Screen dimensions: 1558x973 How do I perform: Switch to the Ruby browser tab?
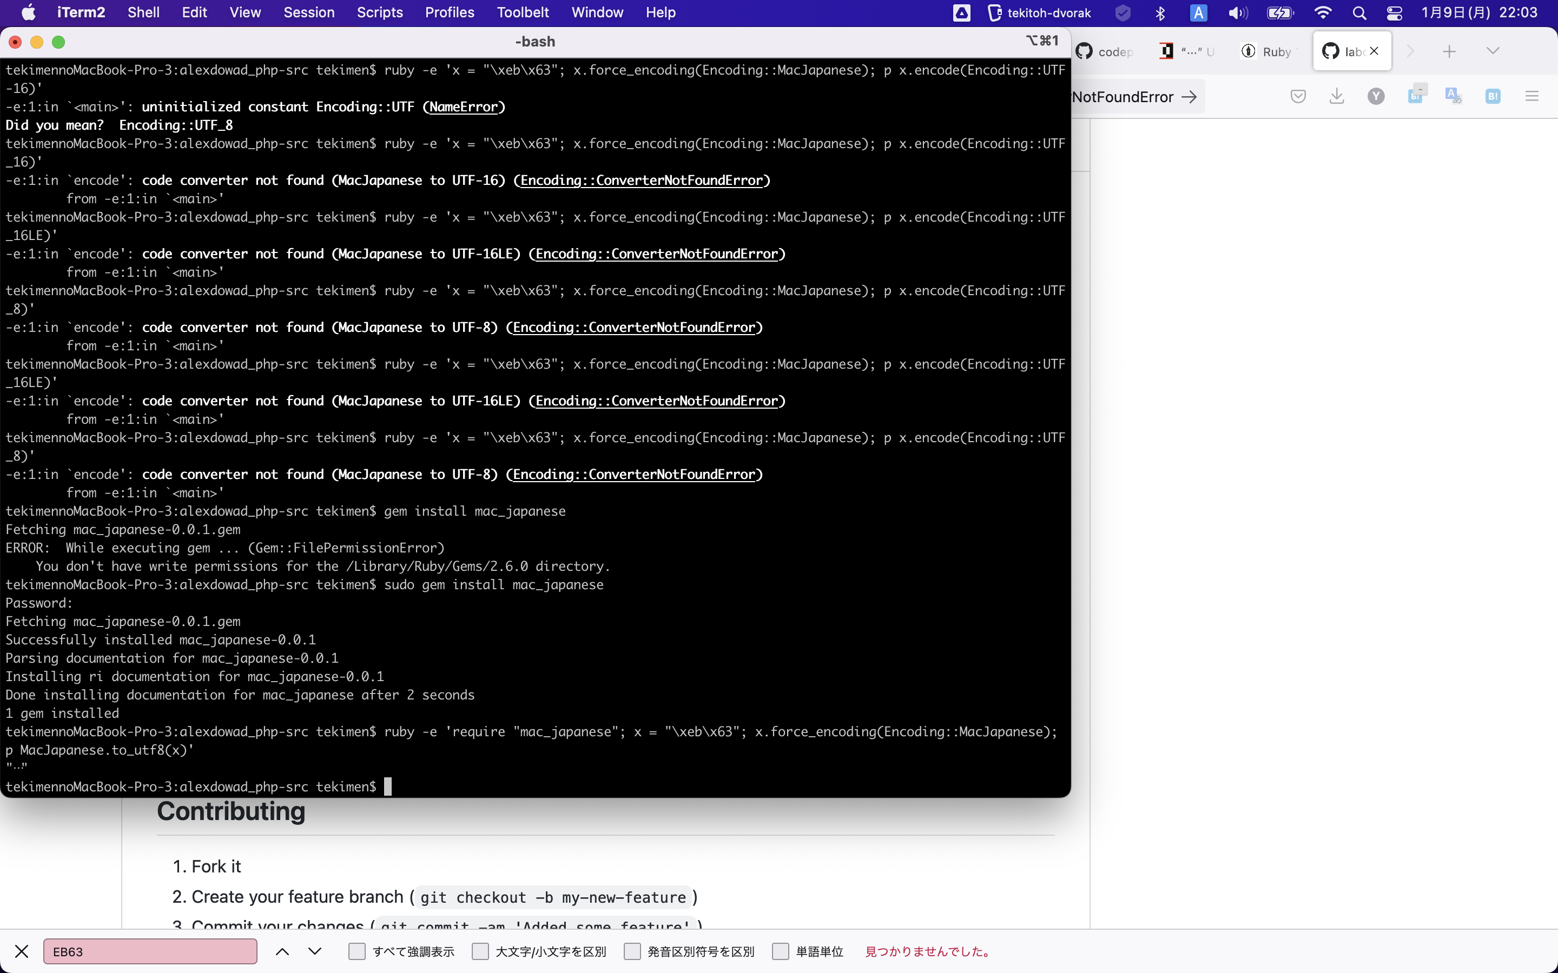point(1267,51)
